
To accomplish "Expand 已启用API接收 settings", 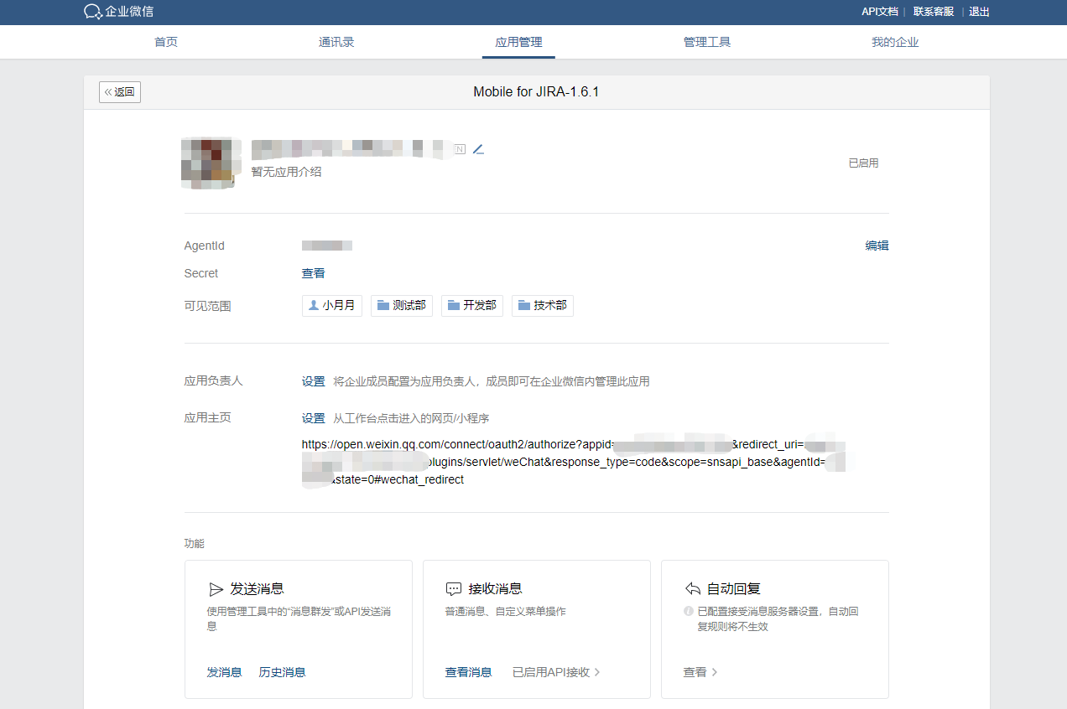I will click(x=556, y=672).
